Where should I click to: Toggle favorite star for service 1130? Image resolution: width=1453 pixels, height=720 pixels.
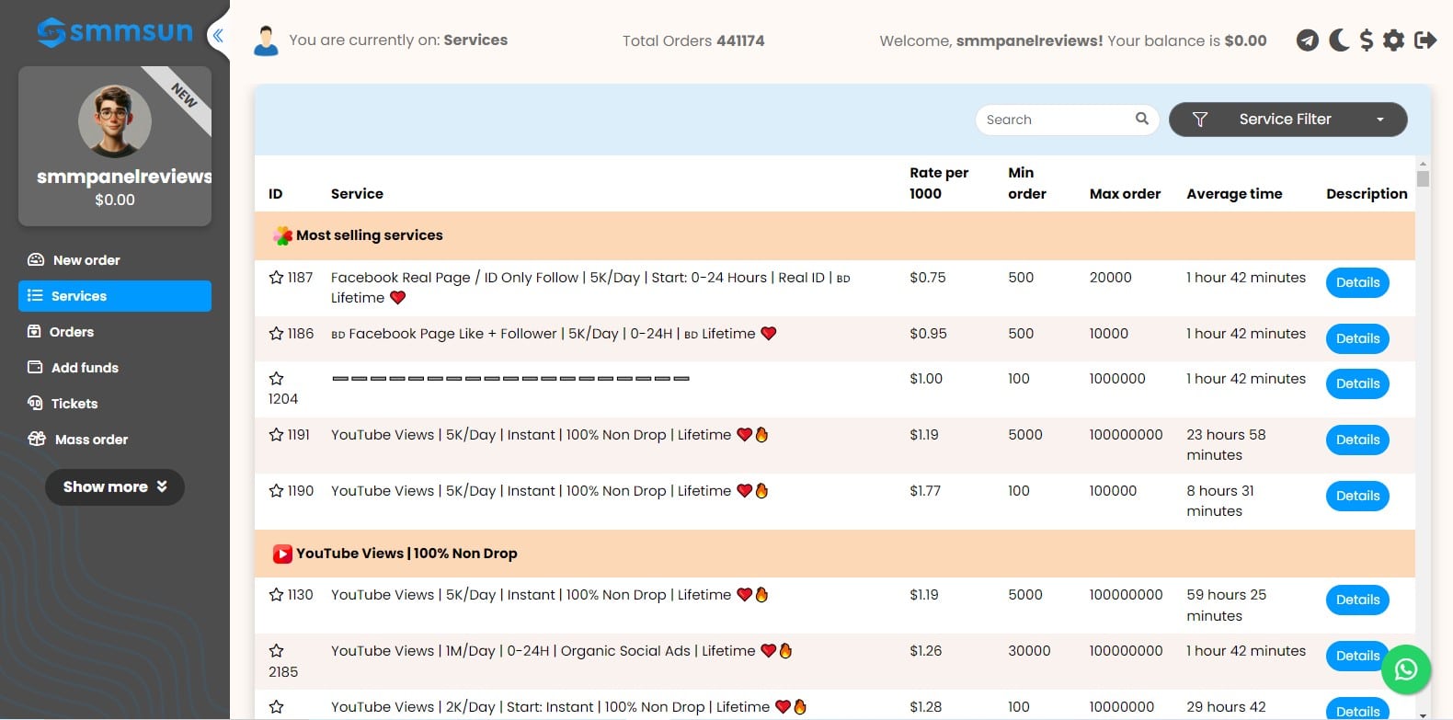pyautogui.click(x=276, y=595)
